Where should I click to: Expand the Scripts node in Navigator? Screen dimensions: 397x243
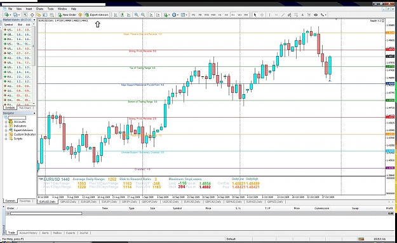[x=6, y=139]
